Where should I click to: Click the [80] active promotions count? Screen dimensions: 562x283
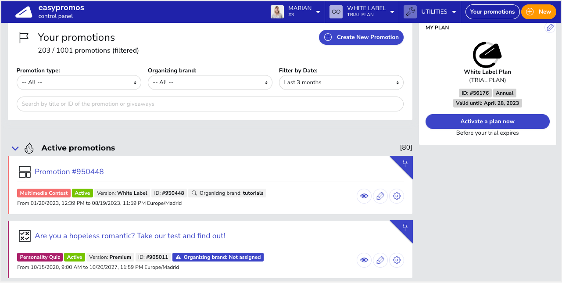pyautogui.click(x=406, y=147)
